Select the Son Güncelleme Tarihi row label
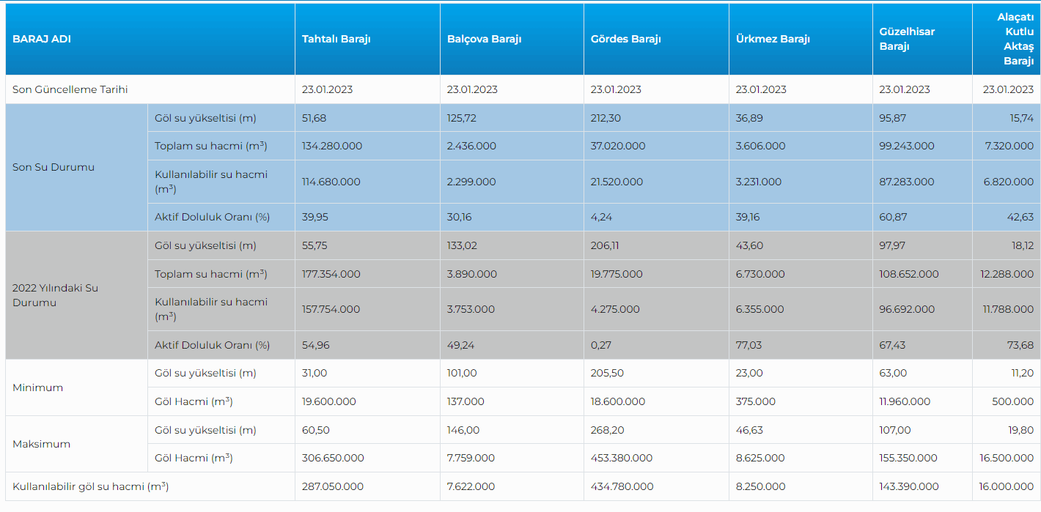The width and height of the screenshot is (1041, 512). pyautogui.click(x=70, y=89)
